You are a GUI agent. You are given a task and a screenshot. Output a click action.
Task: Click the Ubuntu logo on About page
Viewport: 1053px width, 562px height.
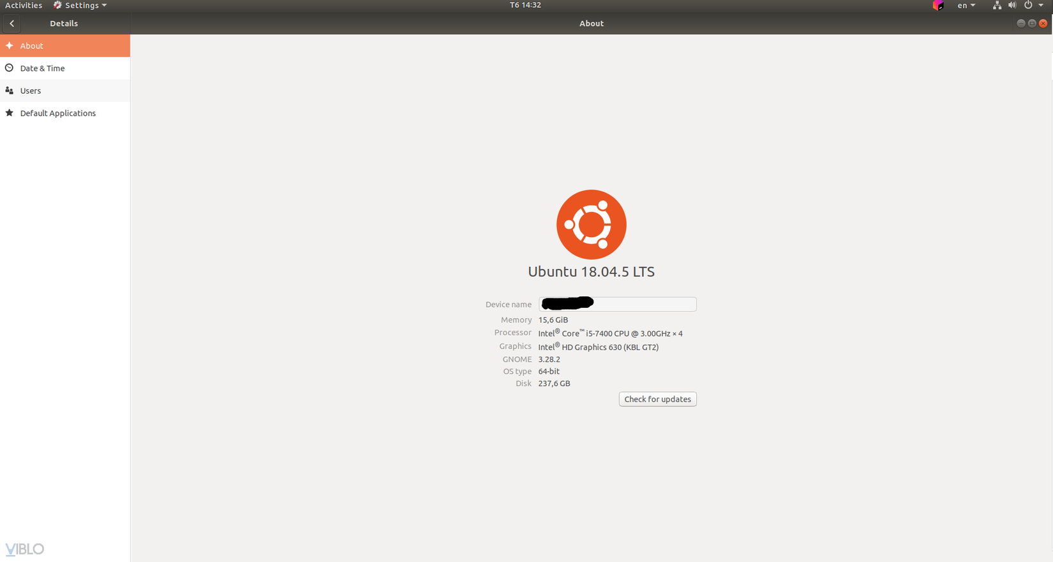pyautogui.click(x=591, y=224)
